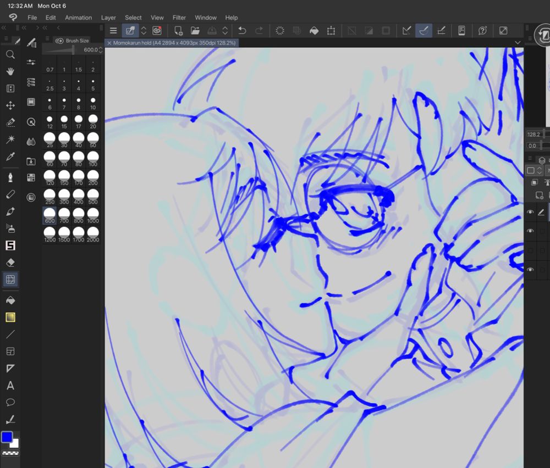Image resolution: width=550 pixels, height=468 pixels.
Task: Open the Filter menu
Action: pyautogui.click(x=179, y=18)
